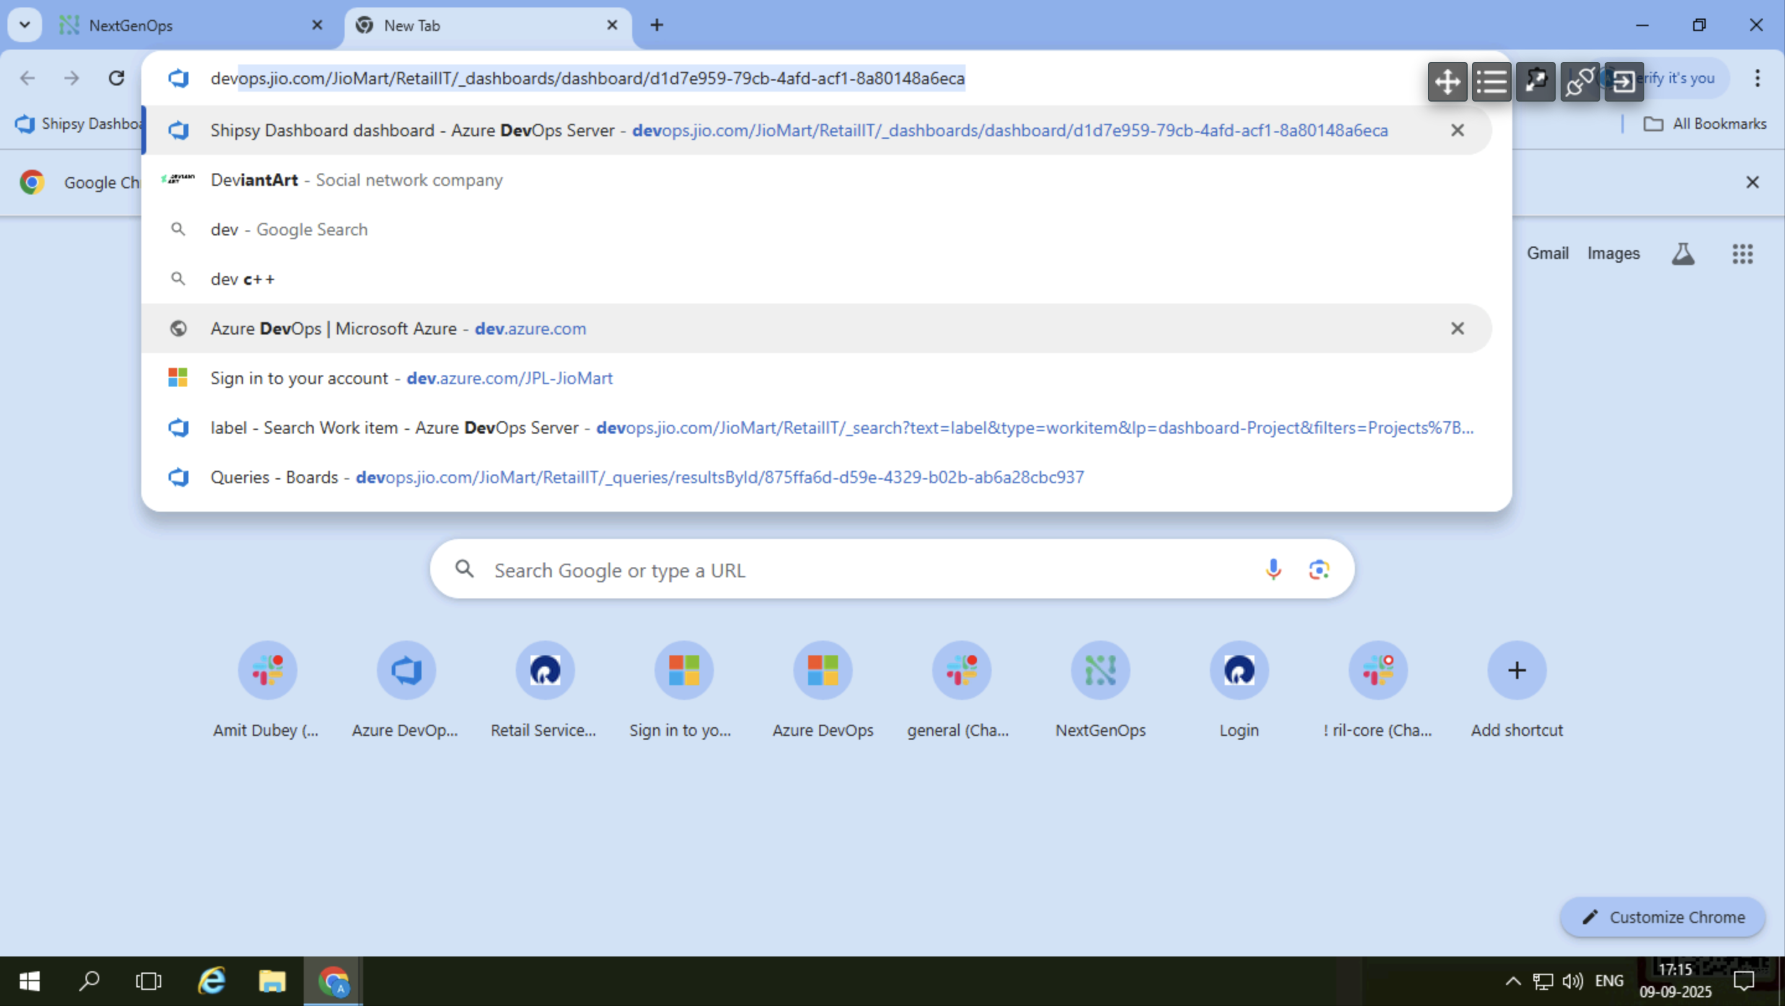Launch Internet Explorer from the taskbar

(x=211, y=981)
